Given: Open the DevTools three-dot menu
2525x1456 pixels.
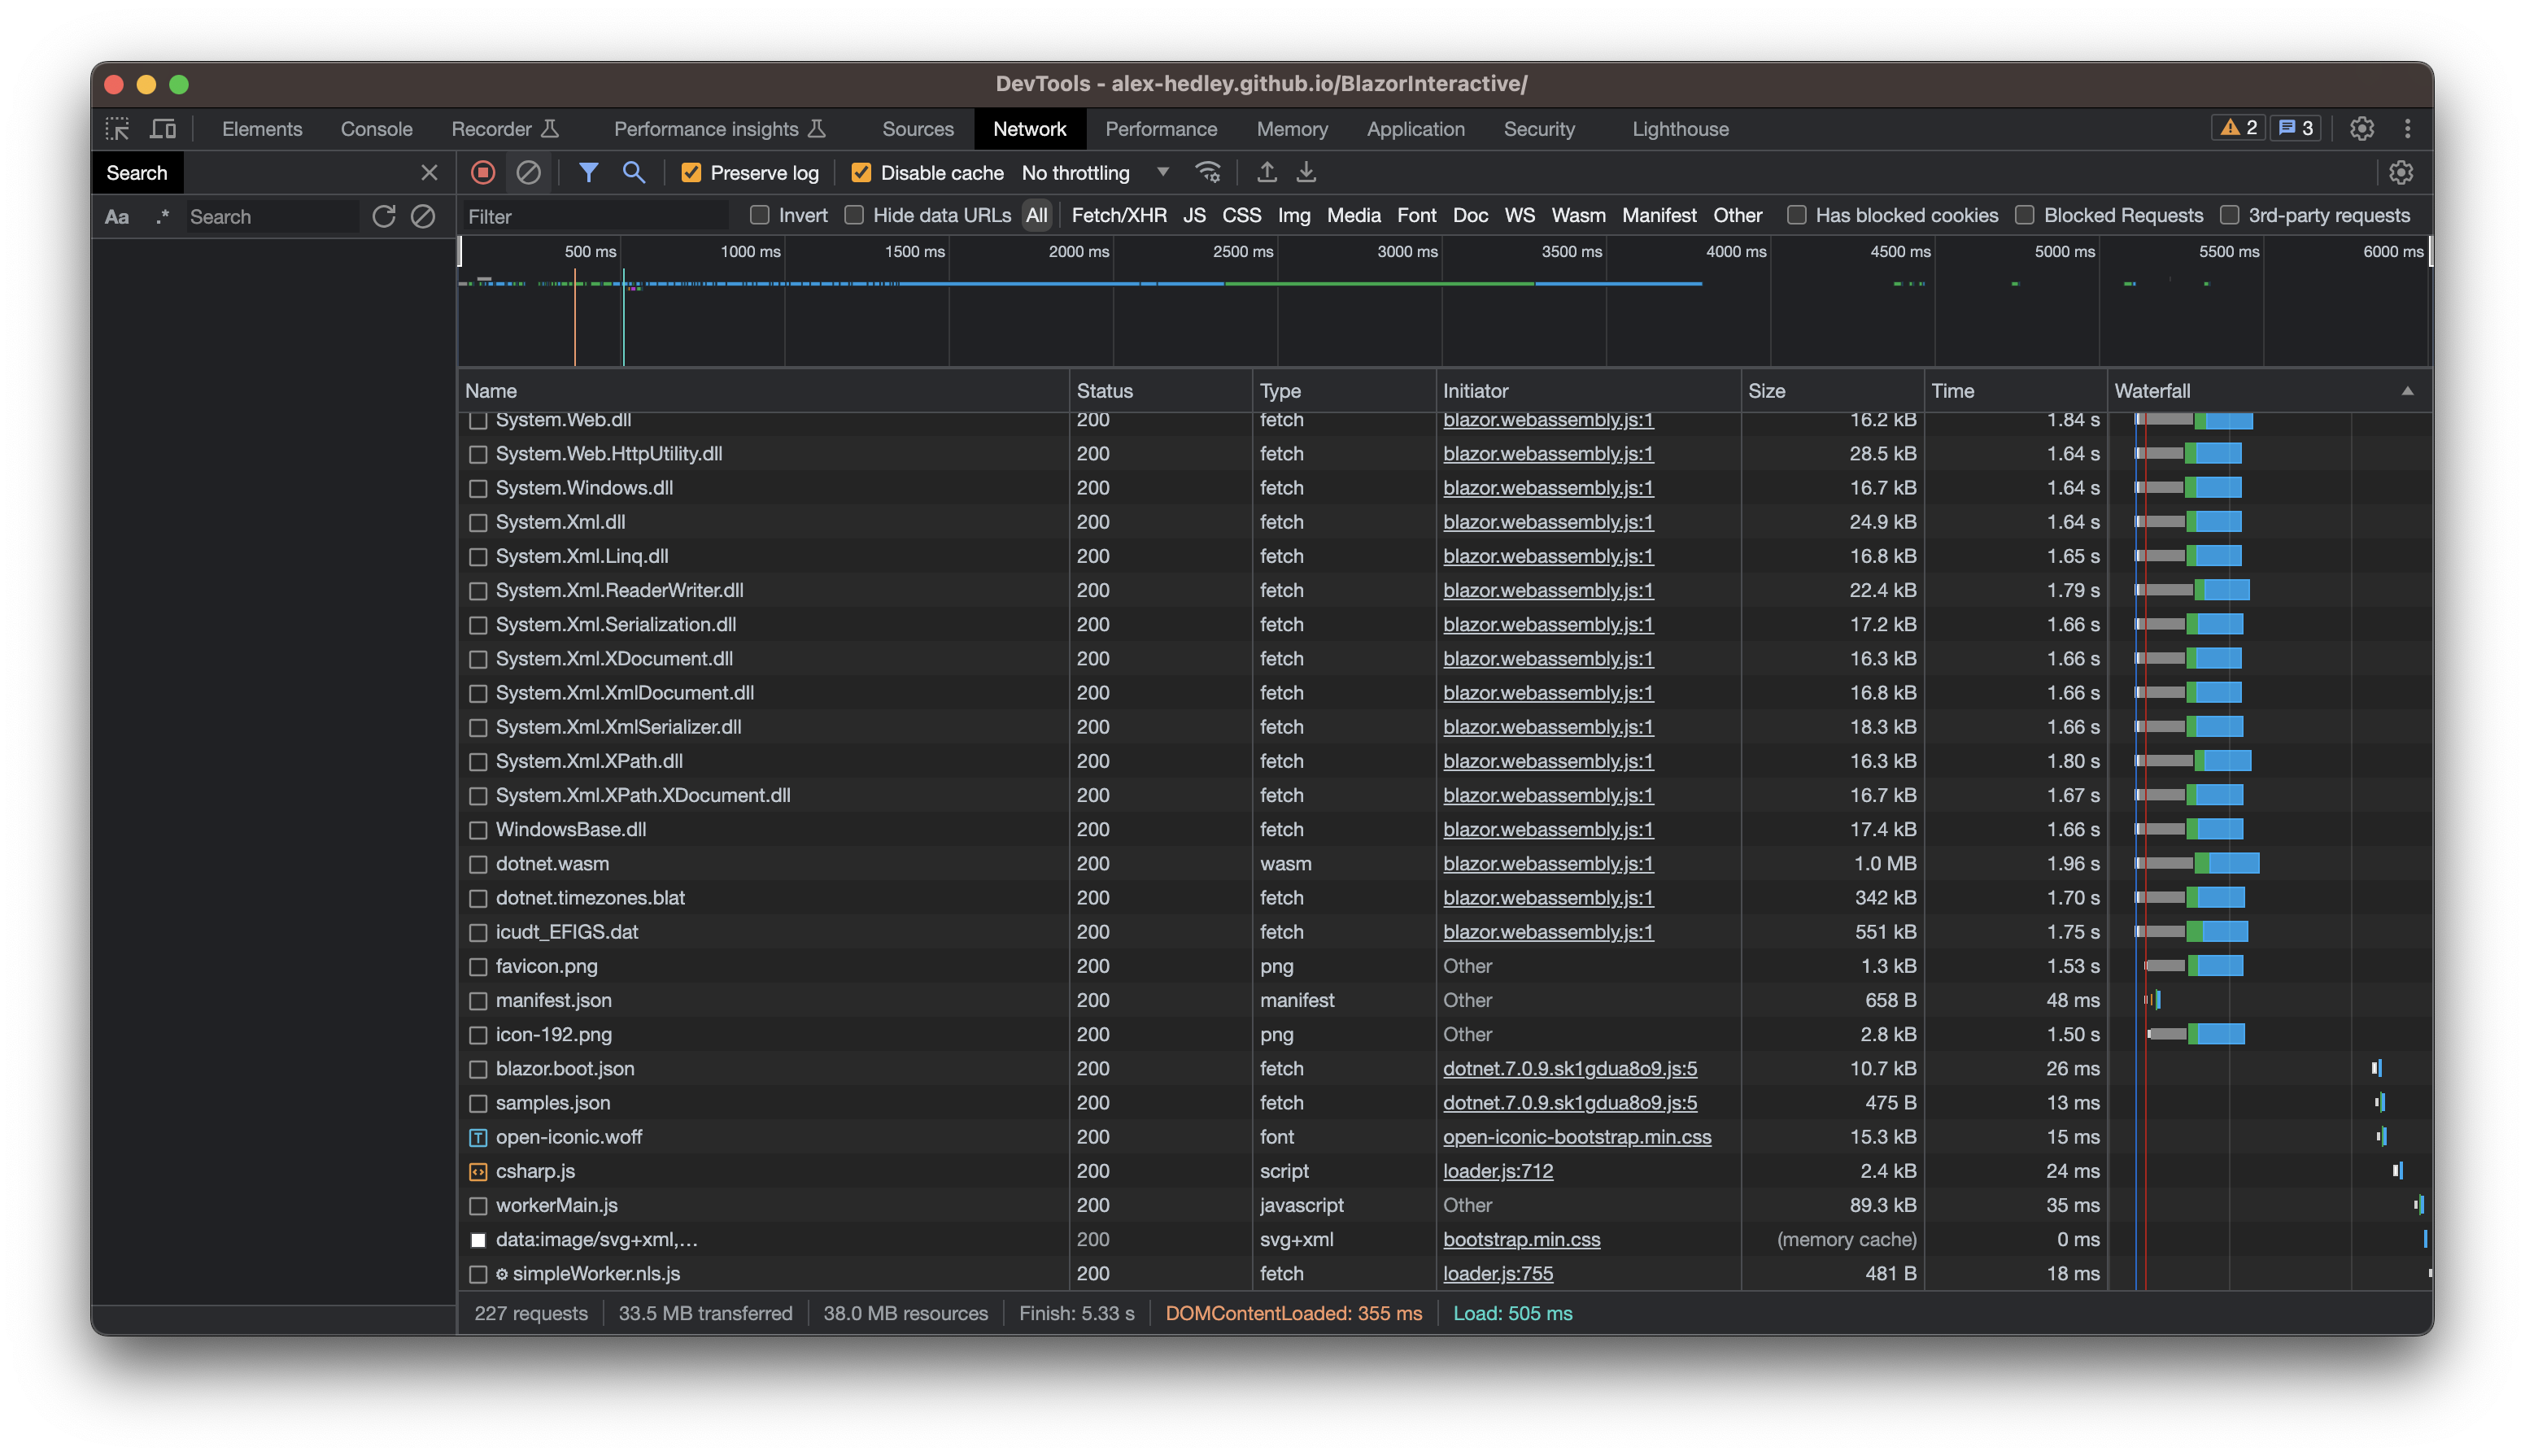Looking at the screenshot, I should pyautogui.click(x=2408, y=128).
